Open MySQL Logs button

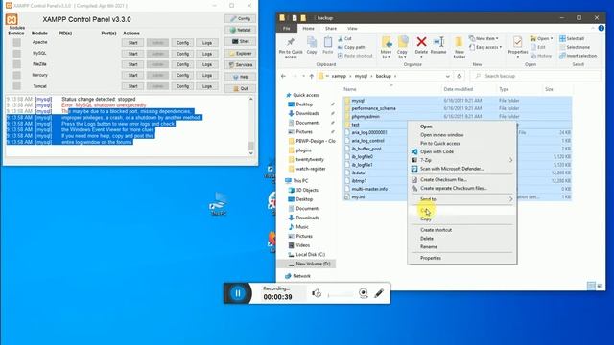click(207, 54)
